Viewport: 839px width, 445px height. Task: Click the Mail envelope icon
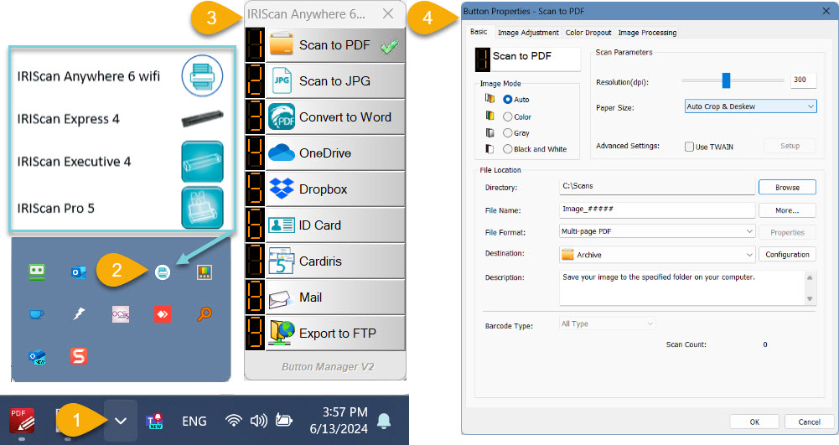tap(281, 298)
